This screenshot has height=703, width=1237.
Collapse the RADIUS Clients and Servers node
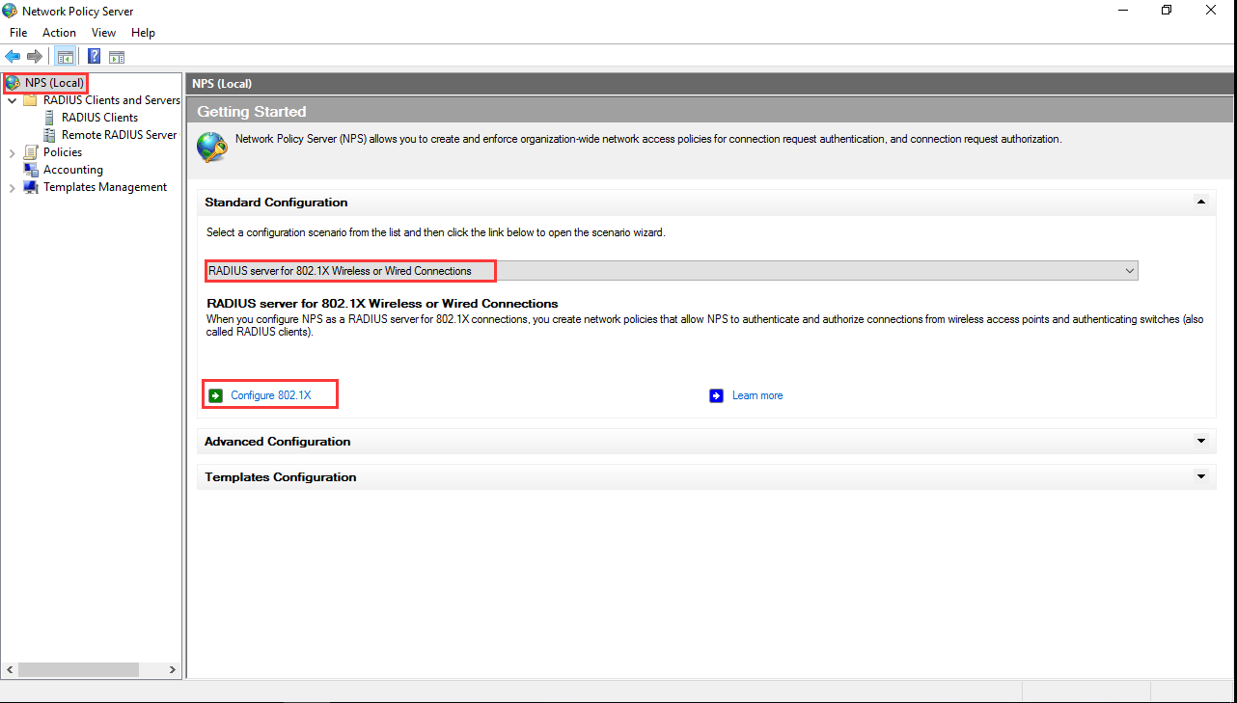coord(12,100)
